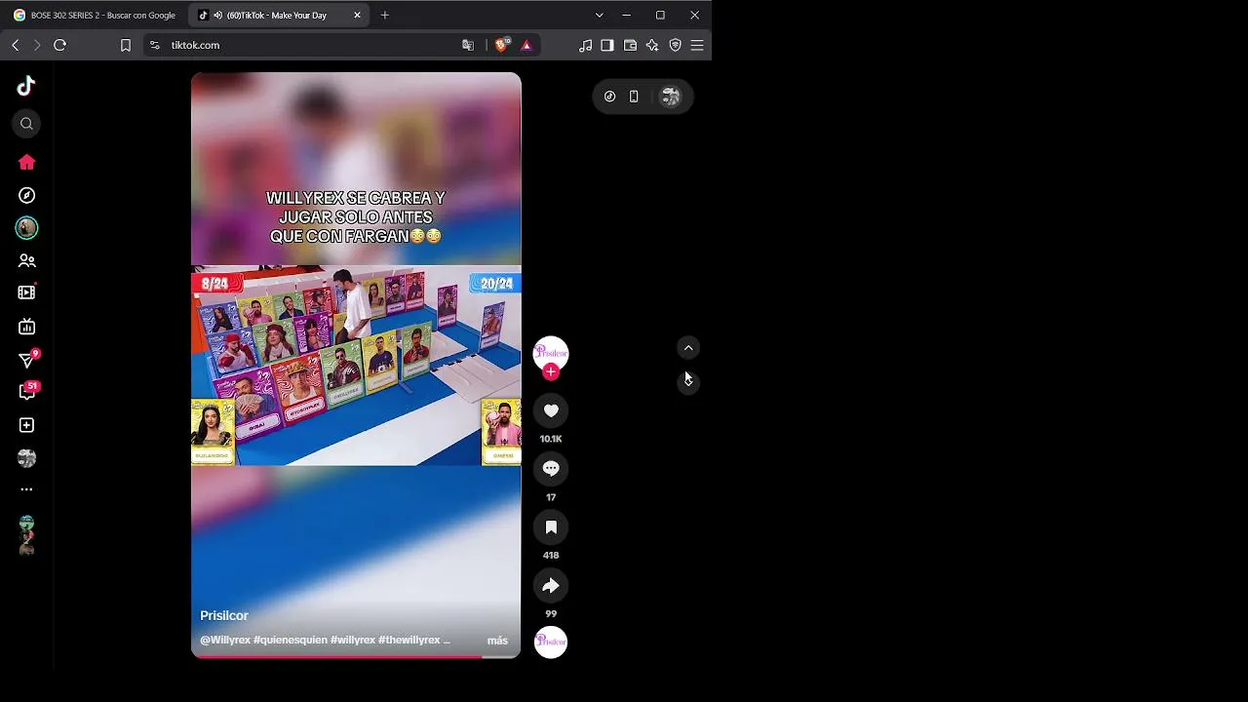Open your profile avatar in the sidebar
Screen dimensions: 1248x702
pos(26,457)
